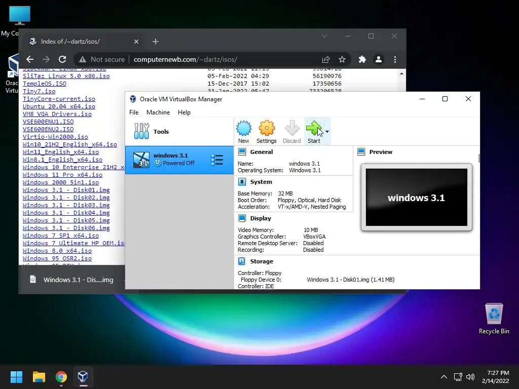This screenshot has width=519, height=389.
Task: Open the File menu in VirtualBox
Action: 134,112
